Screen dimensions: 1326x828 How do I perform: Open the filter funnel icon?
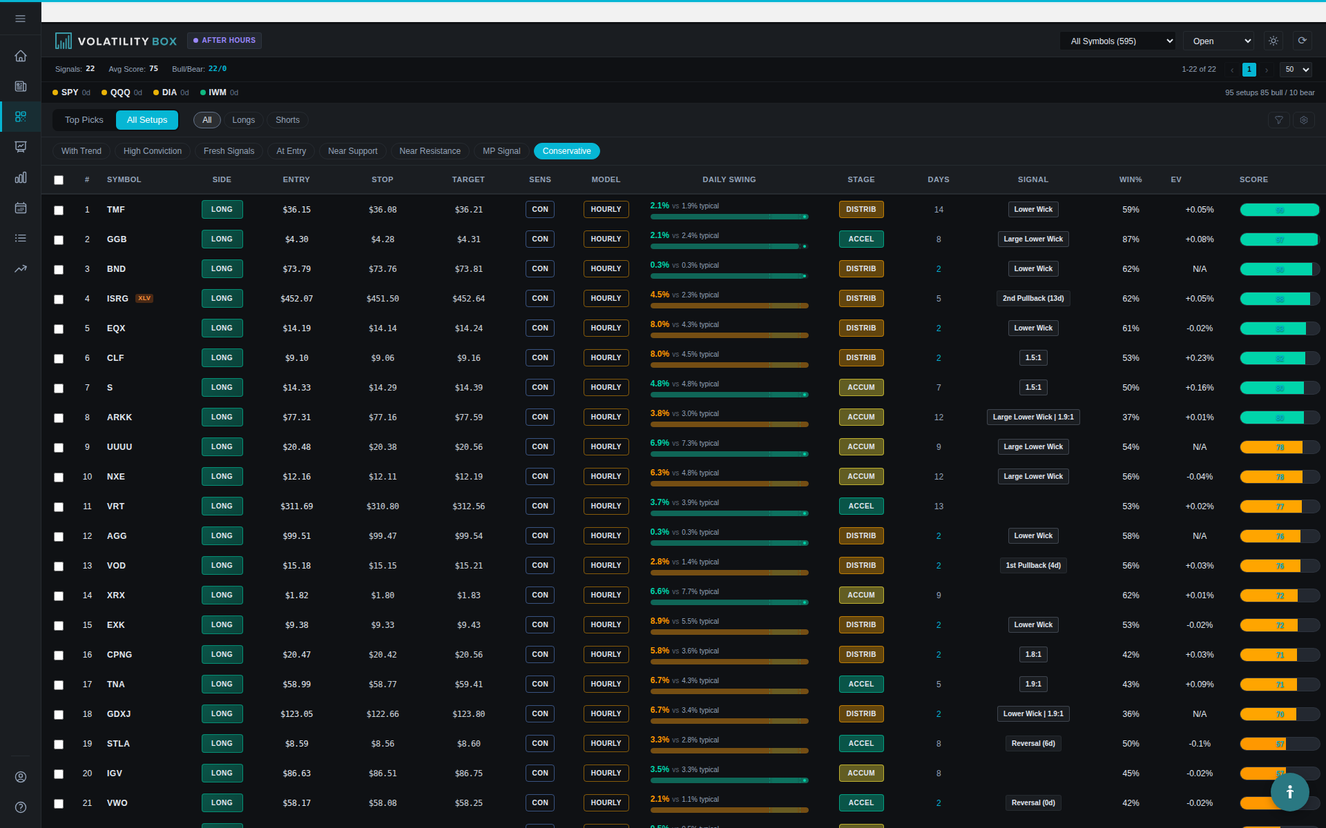pos(1278,120)
